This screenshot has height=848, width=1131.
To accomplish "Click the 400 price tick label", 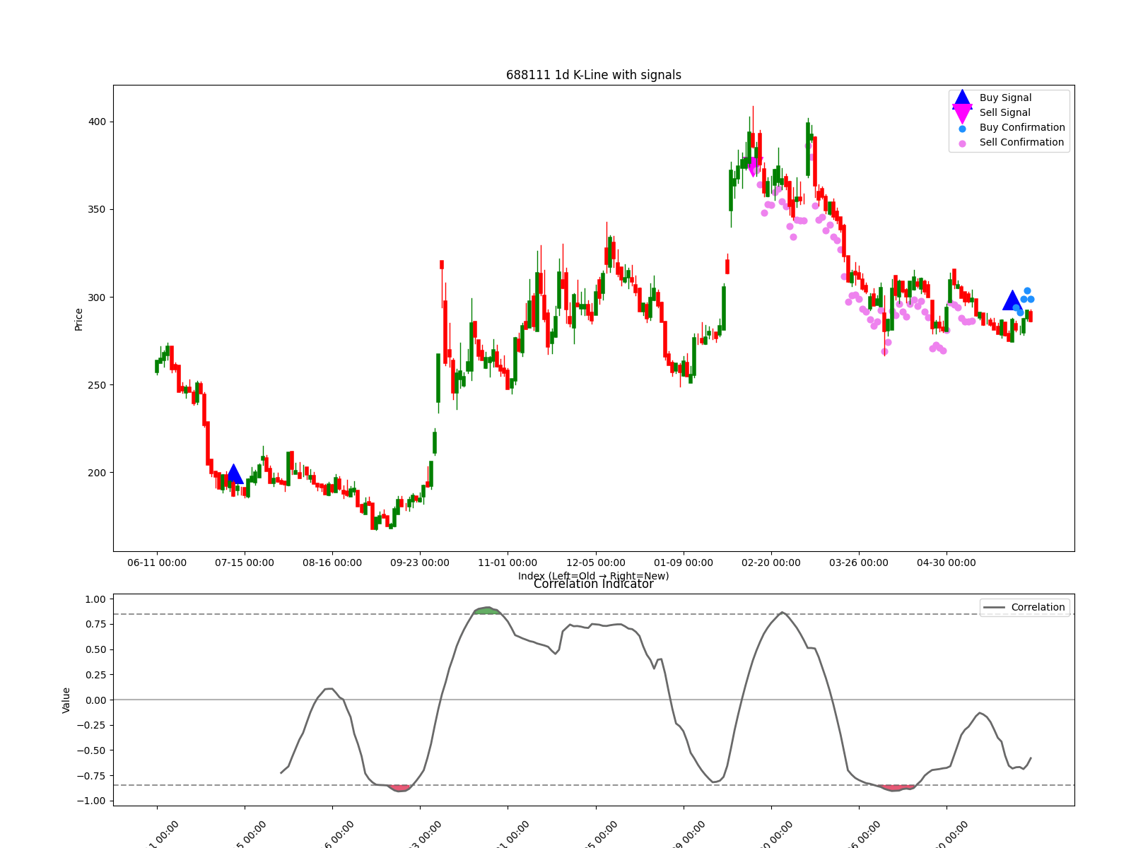I will 97,122.
